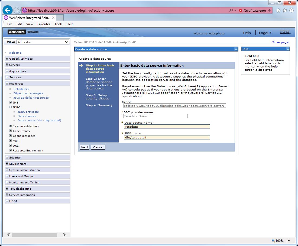
Task: Open the Welcome link in navigation
Action: click(15, 53)
